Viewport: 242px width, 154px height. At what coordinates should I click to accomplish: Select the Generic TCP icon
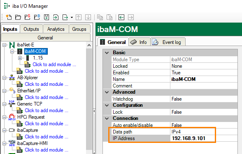(x=12, y=103)
